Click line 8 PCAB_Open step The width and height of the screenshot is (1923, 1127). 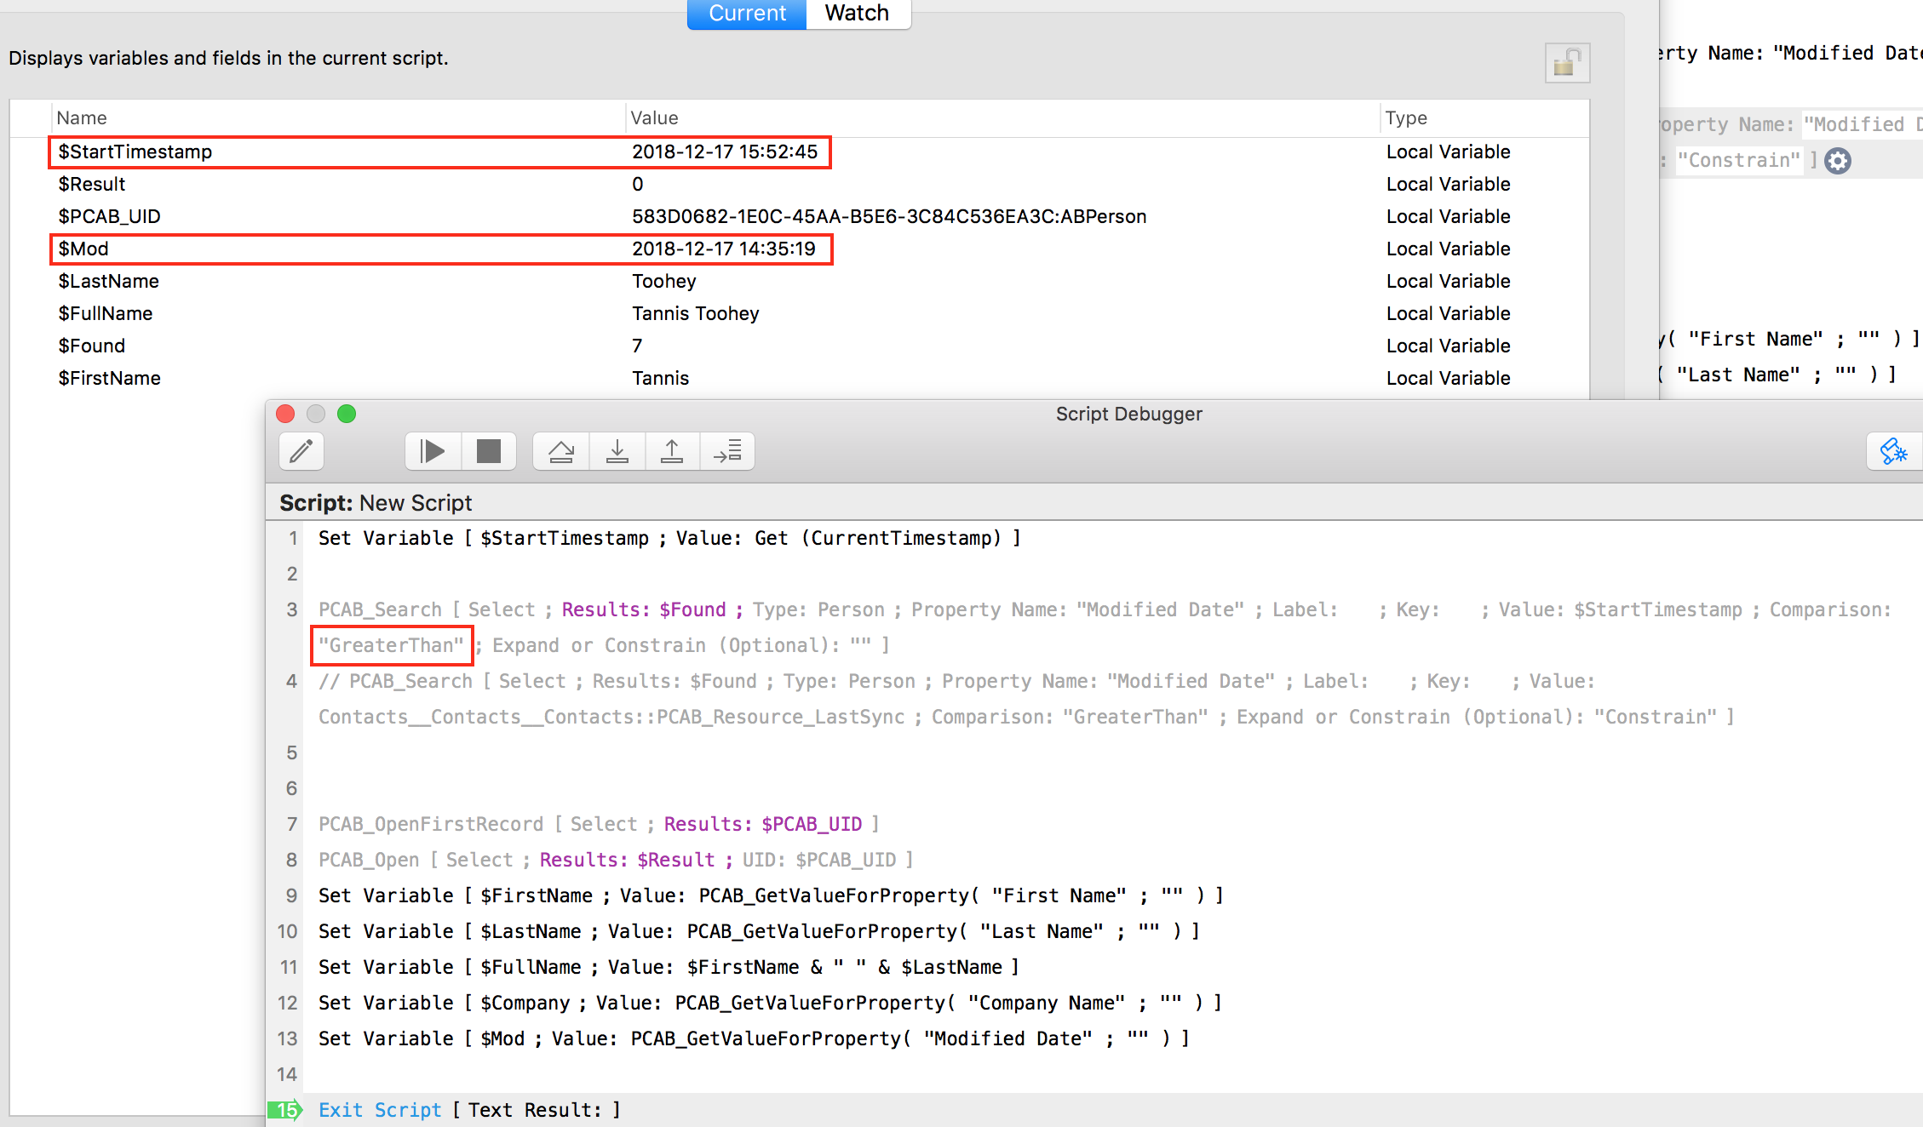[616, 860]
